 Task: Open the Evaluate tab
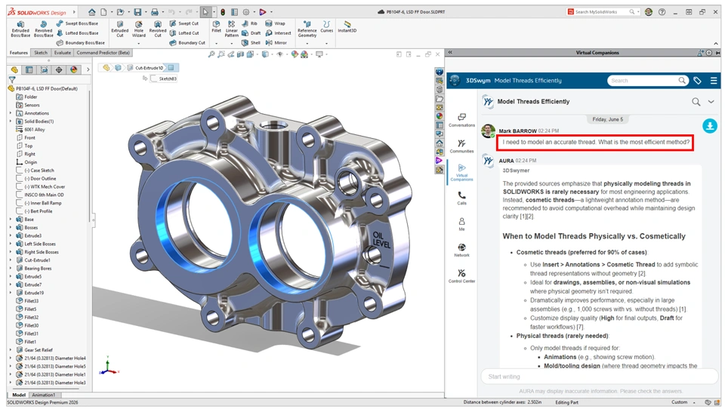(63, 53)
